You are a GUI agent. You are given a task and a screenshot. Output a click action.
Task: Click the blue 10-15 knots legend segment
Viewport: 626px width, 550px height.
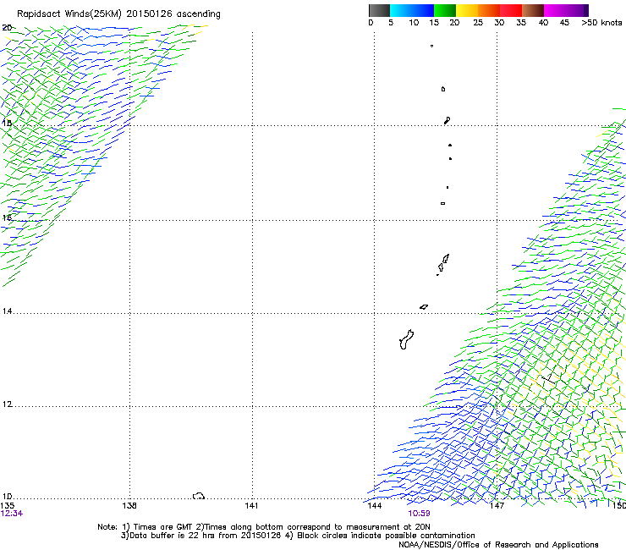[x=423, y=10]
